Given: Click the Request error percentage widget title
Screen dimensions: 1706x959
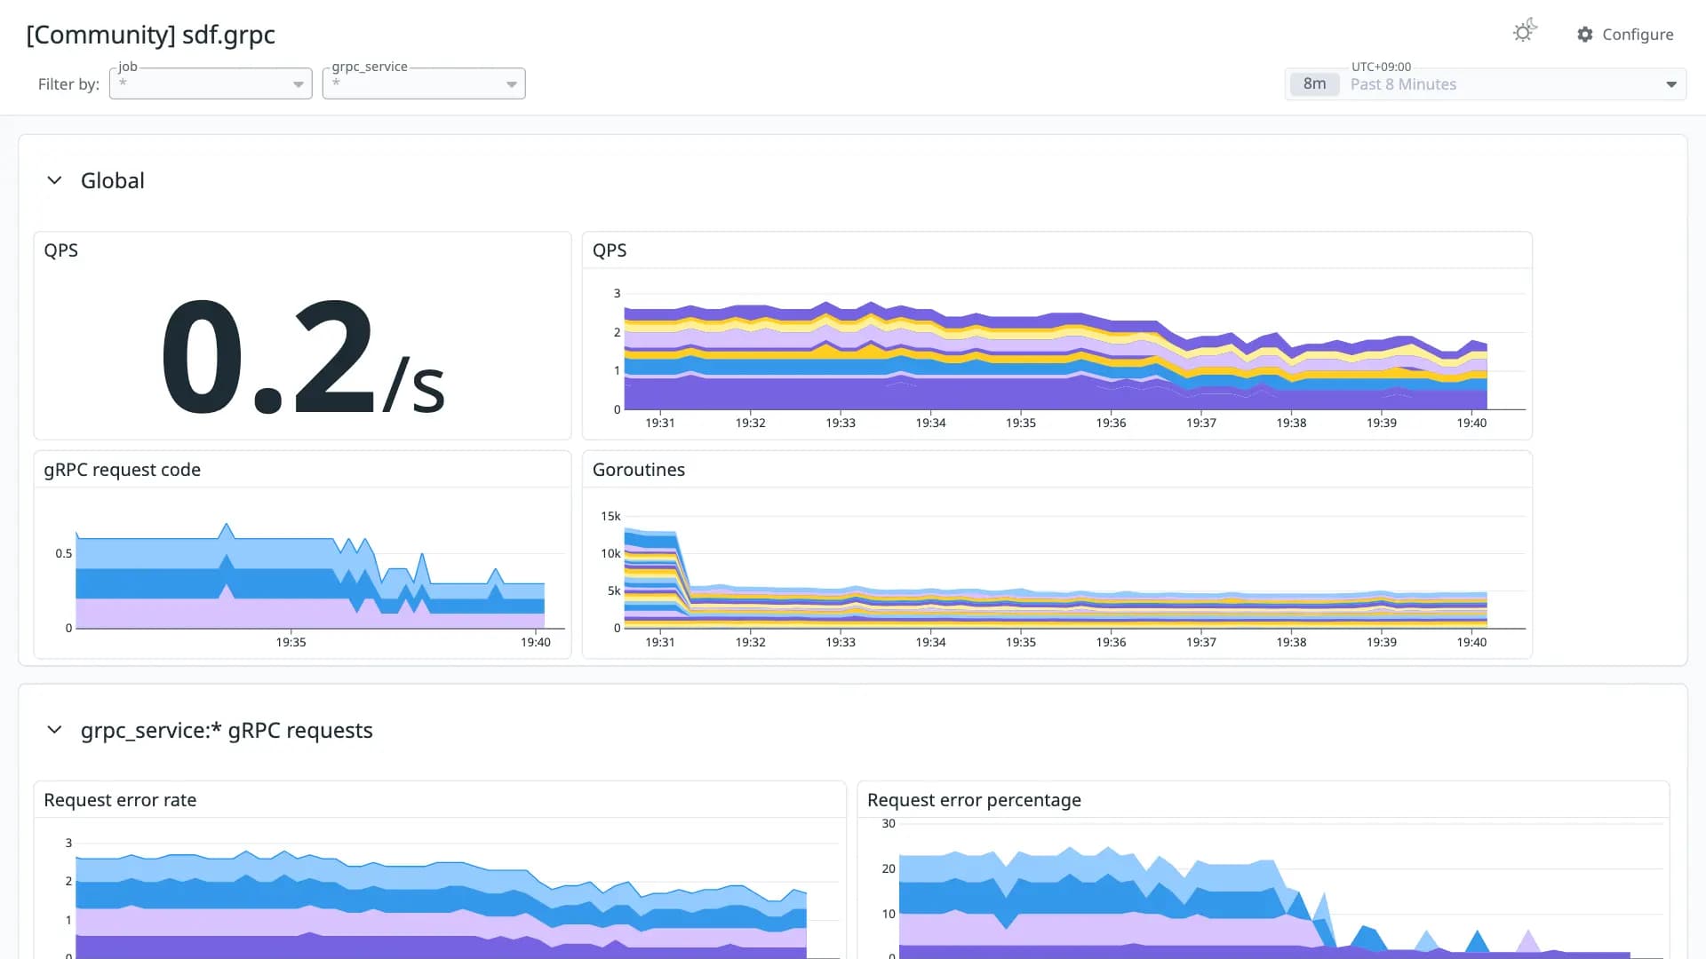Looking at the screenshot, I should [974, 800].
